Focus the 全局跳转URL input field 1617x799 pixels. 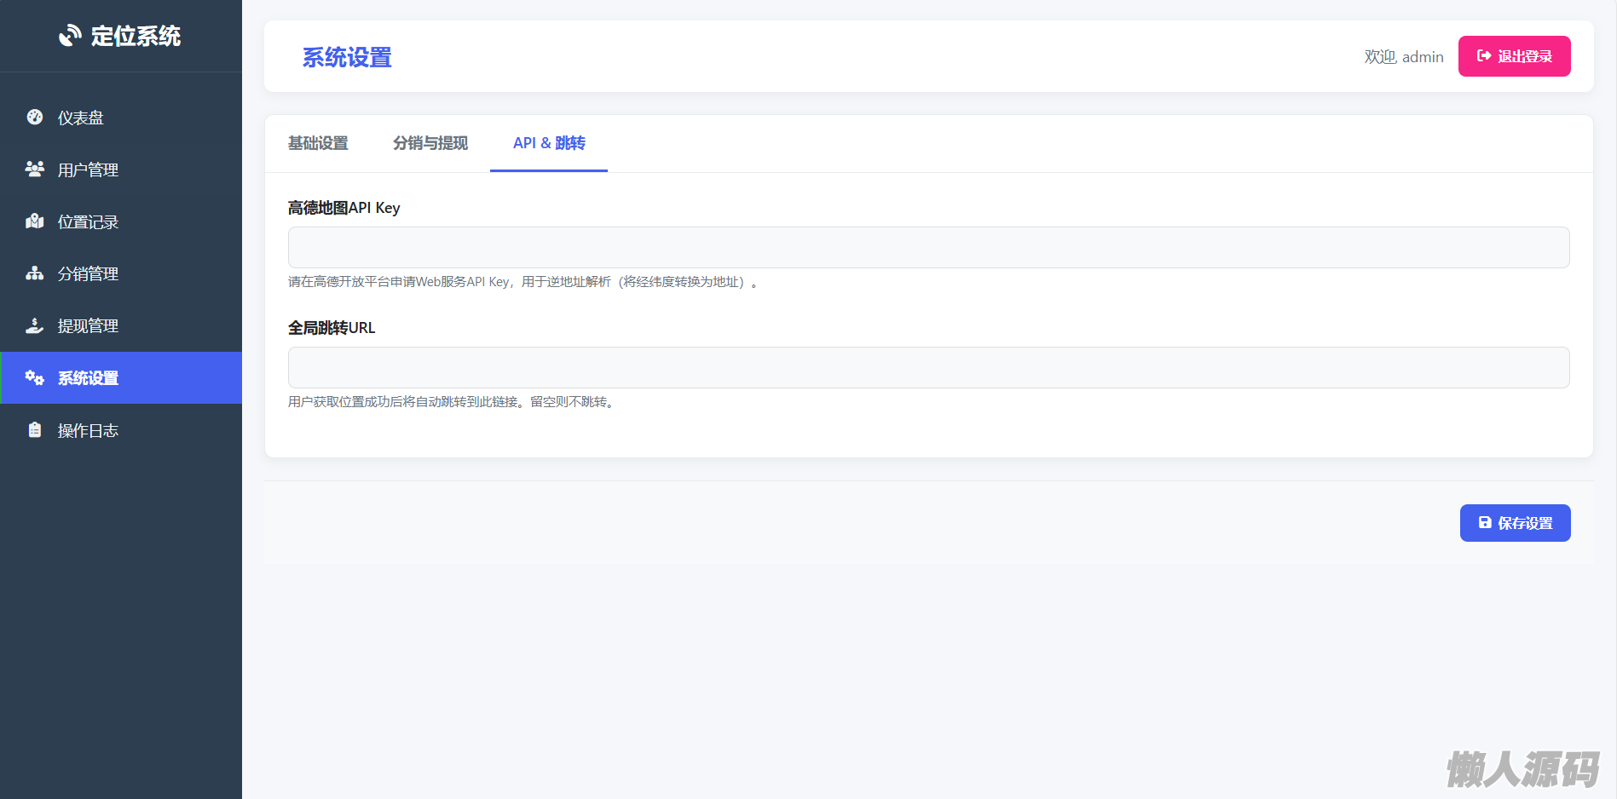pyautogui.click(x=928, y=367)
